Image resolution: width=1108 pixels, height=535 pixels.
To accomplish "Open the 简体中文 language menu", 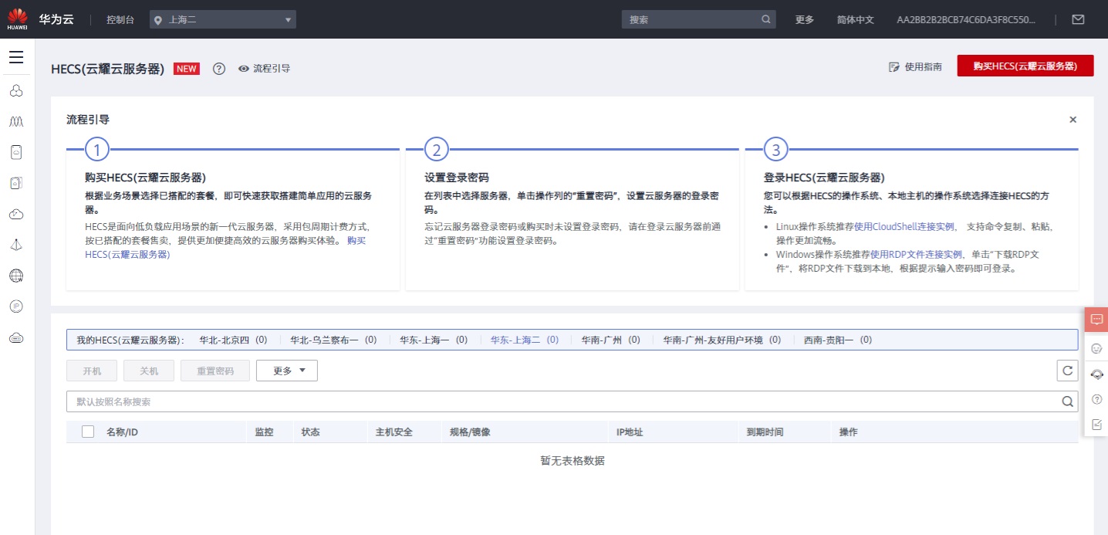I will coord(856,19).
